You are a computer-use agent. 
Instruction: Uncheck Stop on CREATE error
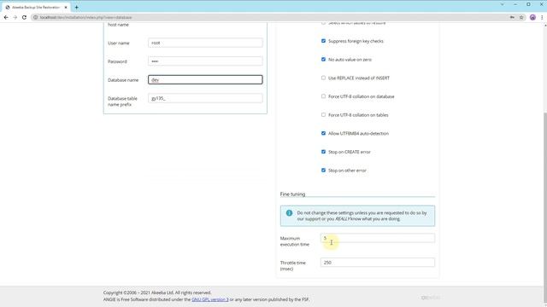(323, 152)
